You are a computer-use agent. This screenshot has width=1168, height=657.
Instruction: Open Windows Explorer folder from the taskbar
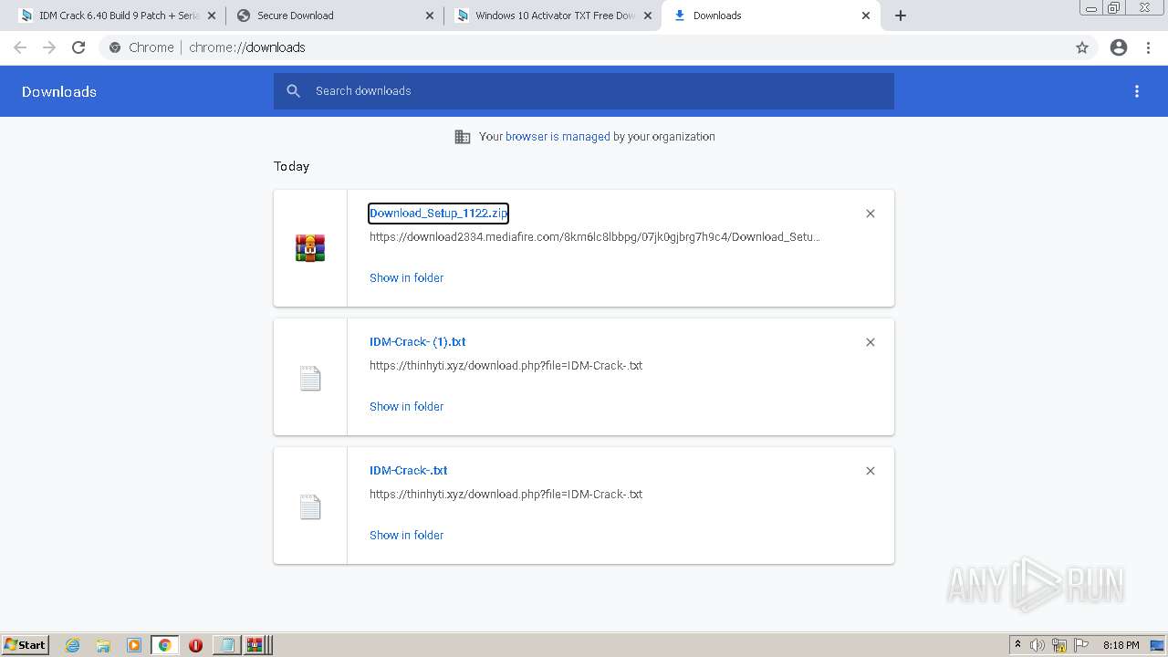click(x=103, y=645)
